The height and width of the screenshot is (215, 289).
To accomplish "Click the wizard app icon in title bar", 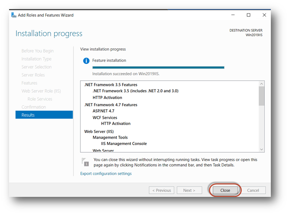I will 13,15.
